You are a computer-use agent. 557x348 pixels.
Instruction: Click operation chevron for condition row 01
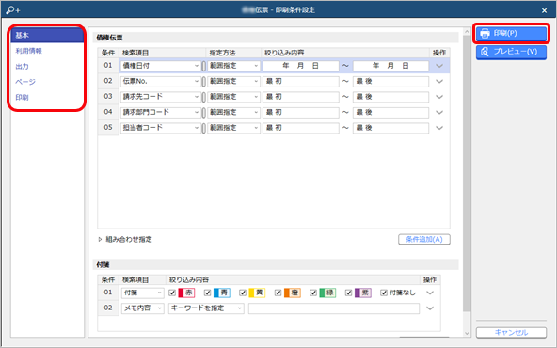[x=439, y=66]
